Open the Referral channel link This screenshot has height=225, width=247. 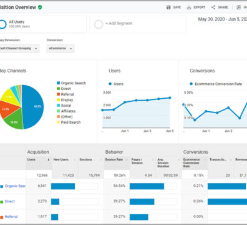(11, 217)
